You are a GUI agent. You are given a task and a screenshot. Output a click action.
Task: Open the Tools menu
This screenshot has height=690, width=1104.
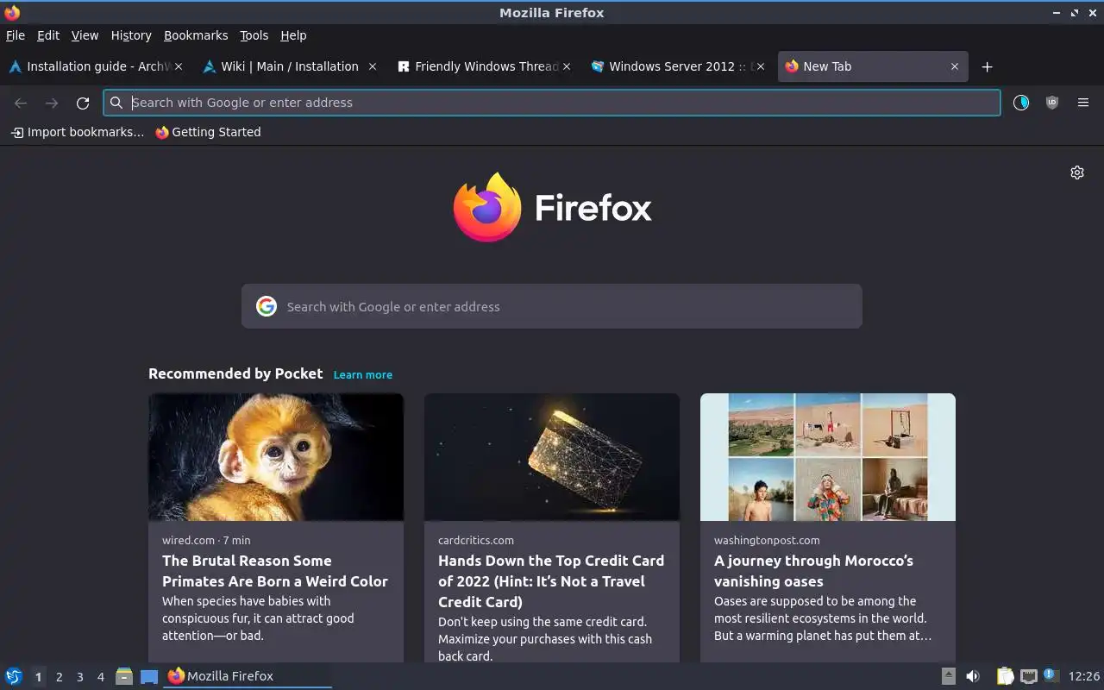coord(254,35)
